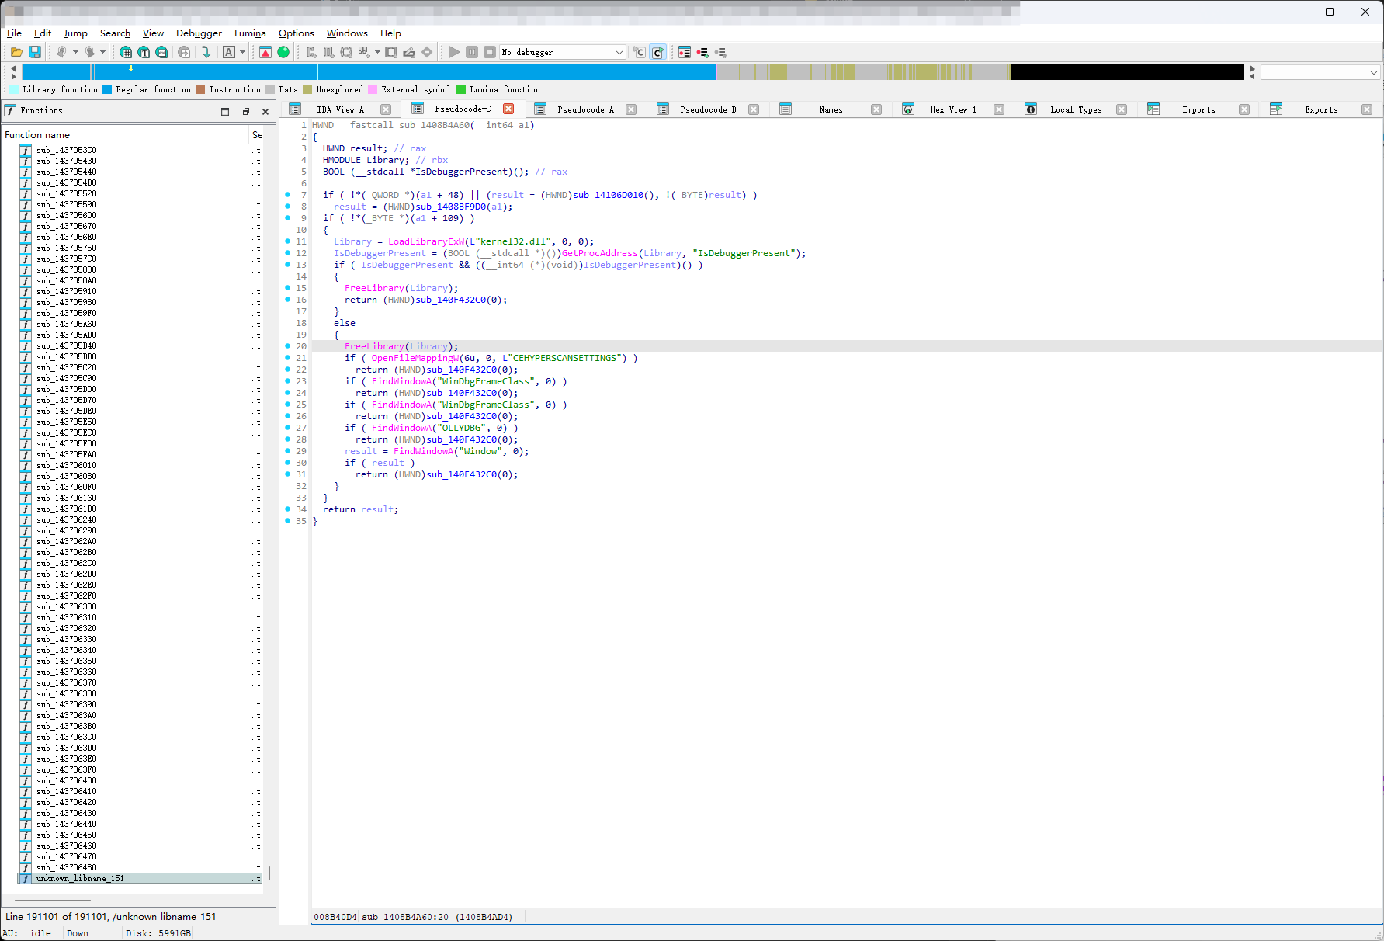Pause the process with the pause icon
1384x941 pixels.
point(472,52)
